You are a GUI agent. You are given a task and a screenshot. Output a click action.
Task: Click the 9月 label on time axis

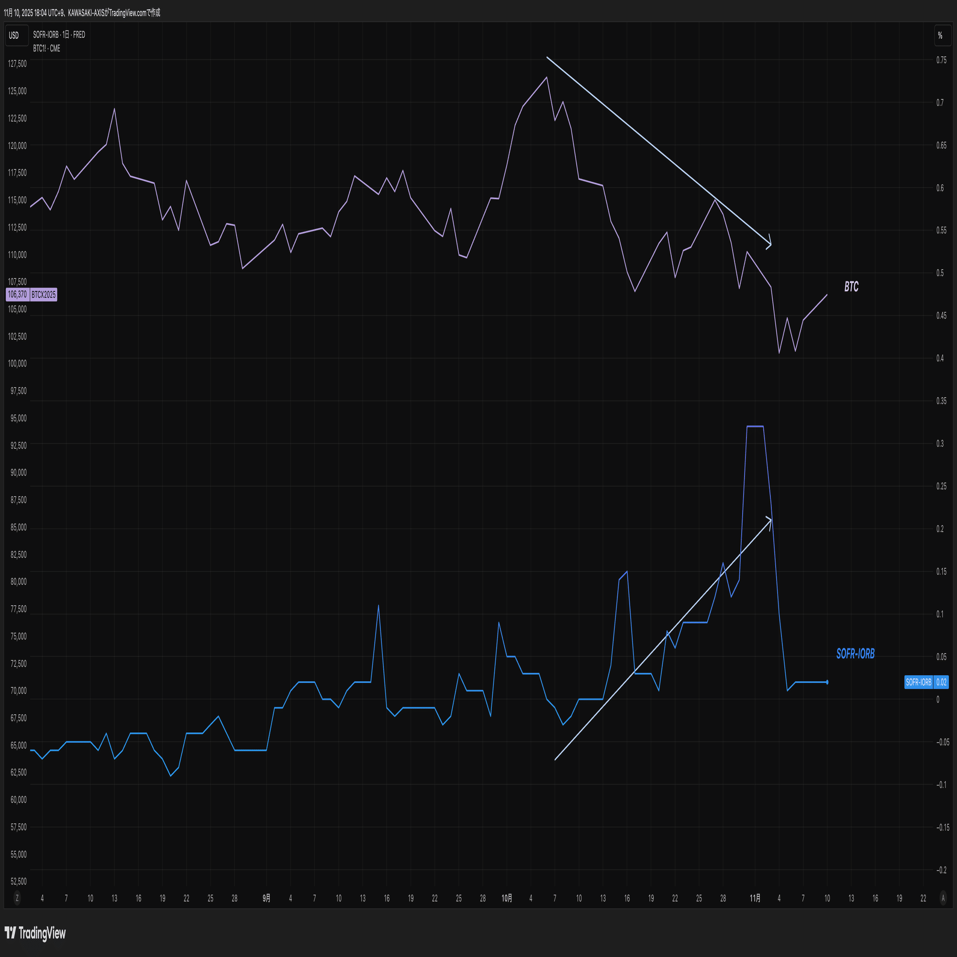click(267, 898)
